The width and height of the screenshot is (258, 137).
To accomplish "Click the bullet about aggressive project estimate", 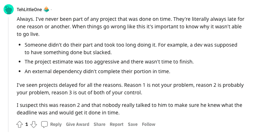I will [x=109, y=62].
